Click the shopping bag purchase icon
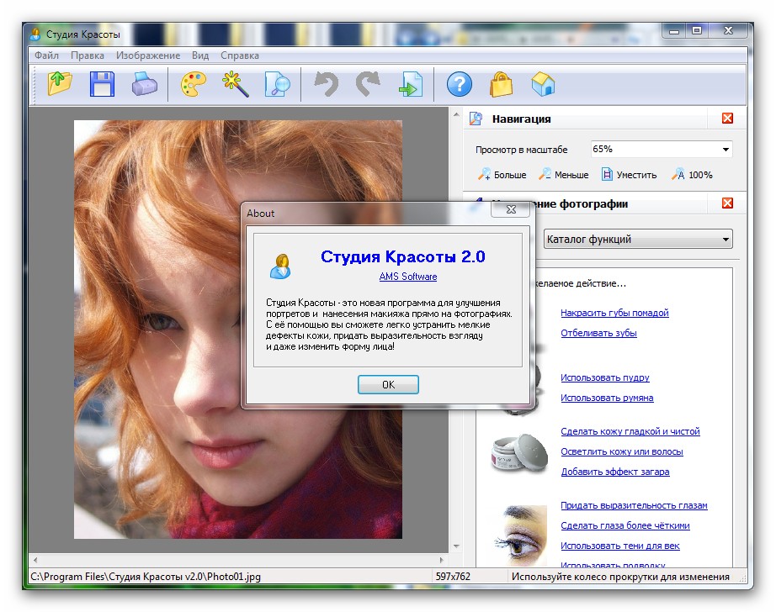This screenshot has width=776, height=612. tap(501, 84)
